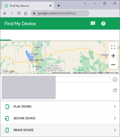Click the send feedback icon in header
This screenshot has width=120, height=137.
(93, 24)
